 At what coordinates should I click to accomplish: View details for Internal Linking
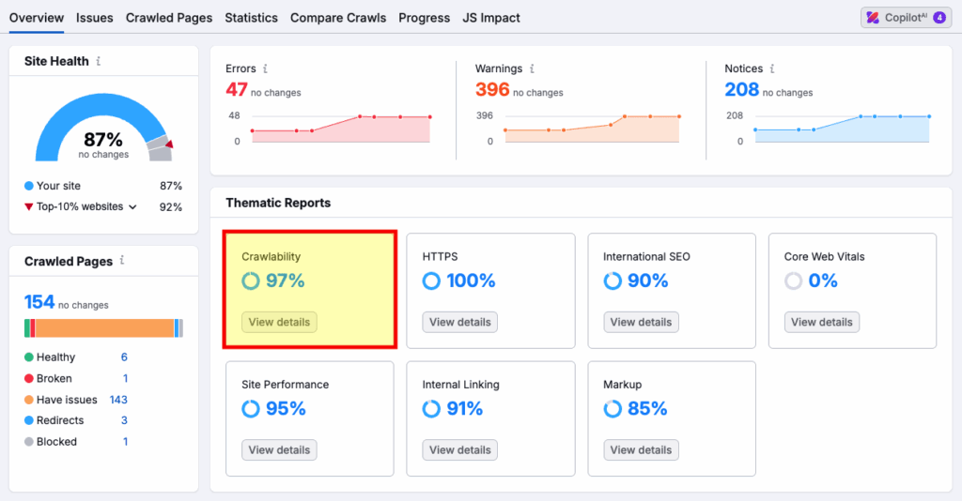click(459, 450)
